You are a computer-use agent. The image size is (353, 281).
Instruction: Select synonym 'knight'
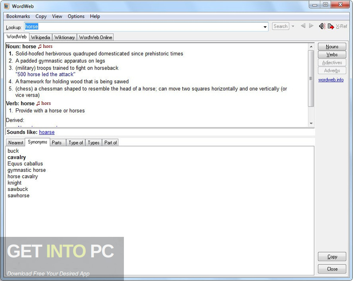coord(14,183)
